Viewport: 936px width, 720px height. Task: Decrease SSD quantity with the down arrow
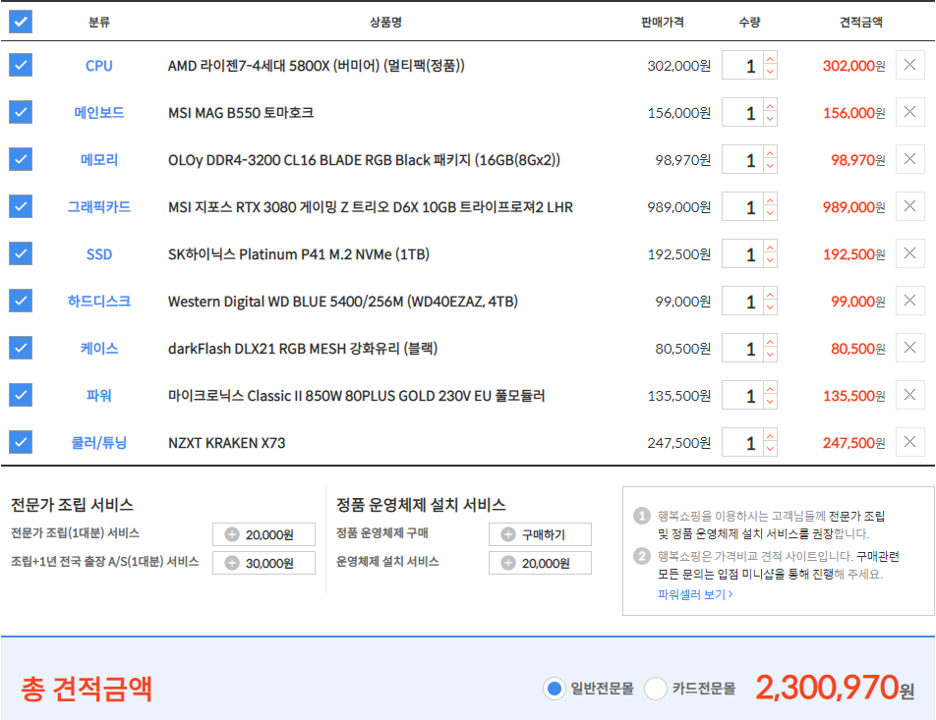770,260
